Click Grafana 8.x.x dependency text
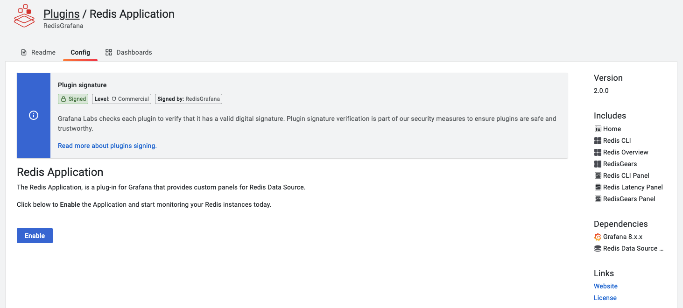Screen dimensions: 683x308 623,237
